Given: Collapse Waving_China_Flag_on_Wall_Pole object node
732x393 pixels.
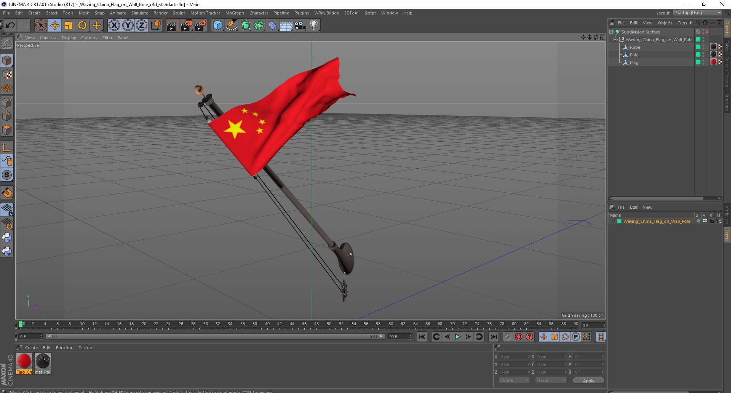Looking at the screenshot, I should point(615,39).
